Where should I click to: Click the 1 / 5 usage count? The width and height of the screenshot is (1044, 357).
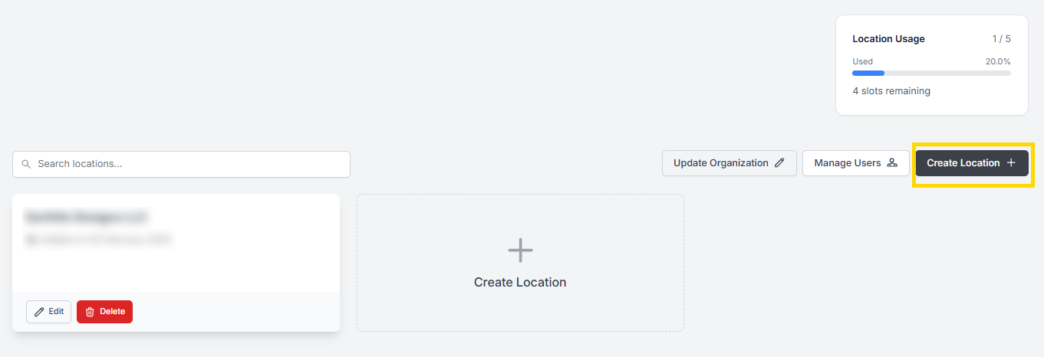click(x=1001, y=39)
